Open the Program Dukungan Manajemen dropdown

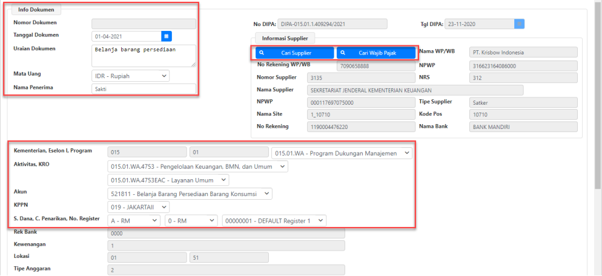[342, 153]
